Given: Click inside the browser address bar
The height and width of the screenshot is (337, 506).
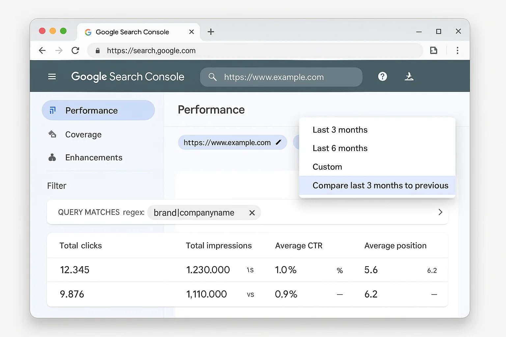Looking at the screenshot, I should click(231, 50).
